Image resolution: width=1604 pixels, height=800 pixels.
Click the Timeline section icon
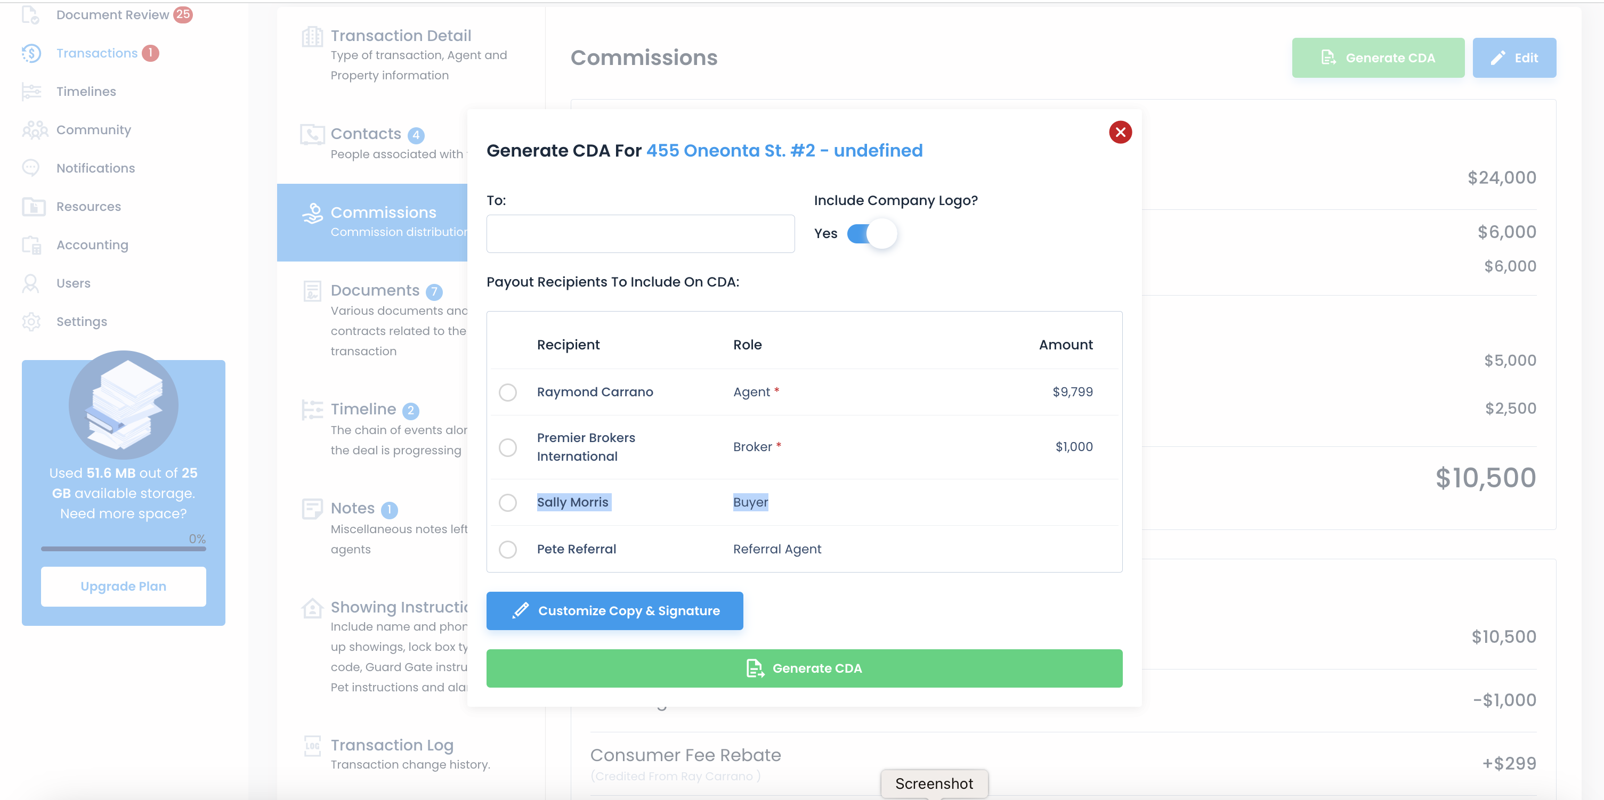(312, 410)
